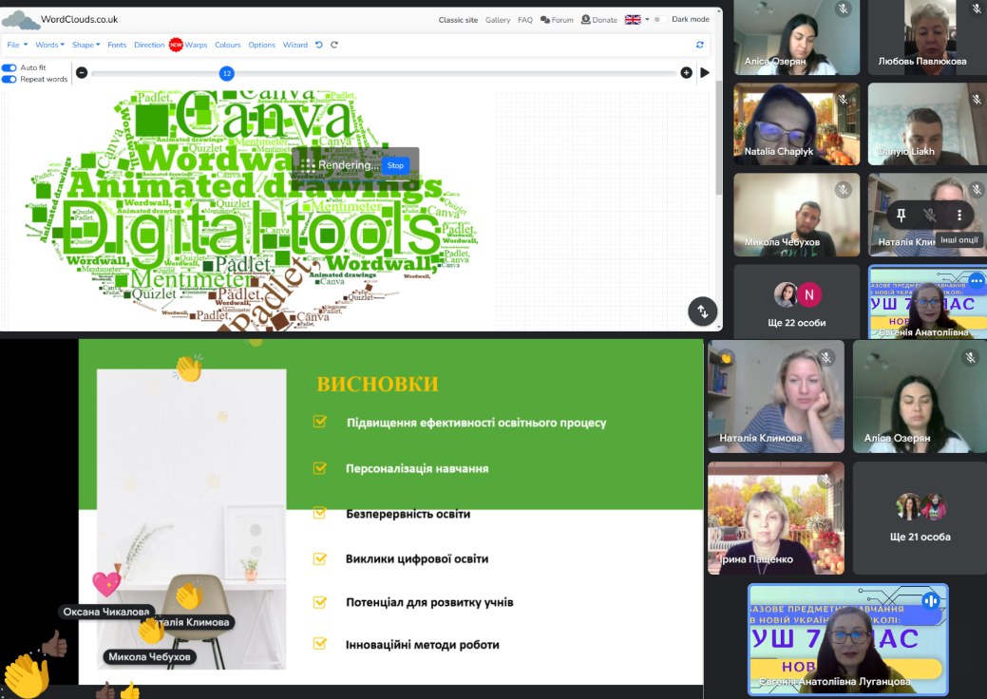Open the Direction menu
Viewport: 987px width, 699px height.
[149, 45]
